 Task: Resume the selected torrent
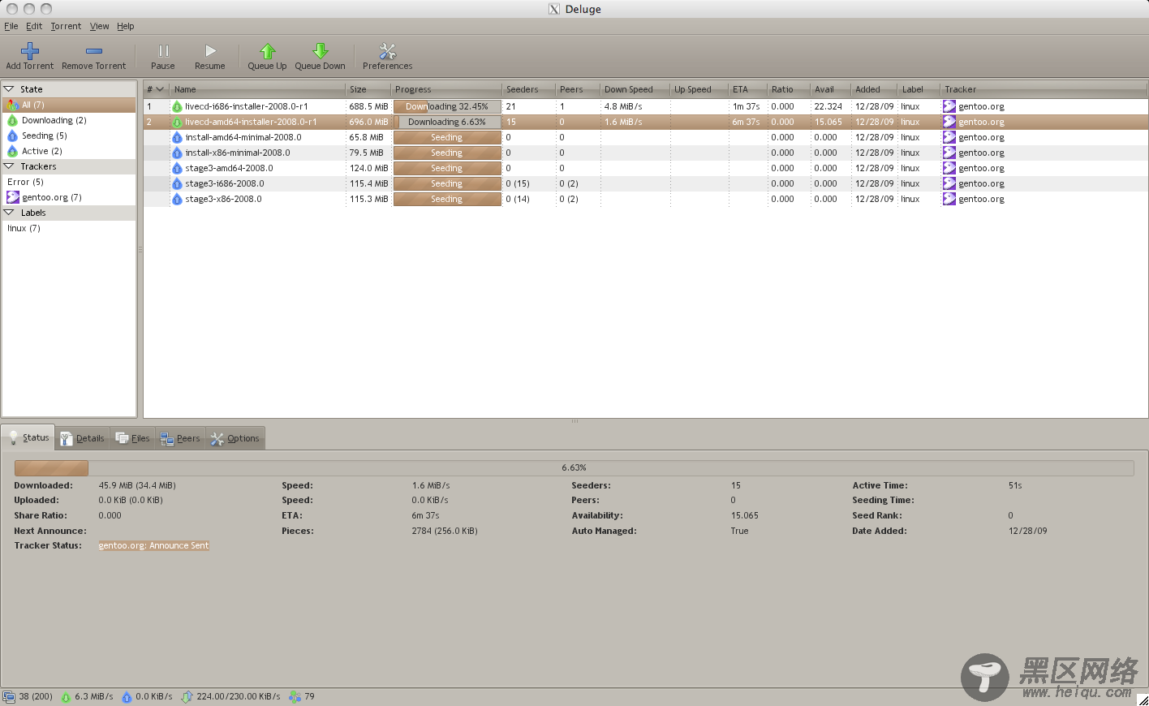pos(210,56)
